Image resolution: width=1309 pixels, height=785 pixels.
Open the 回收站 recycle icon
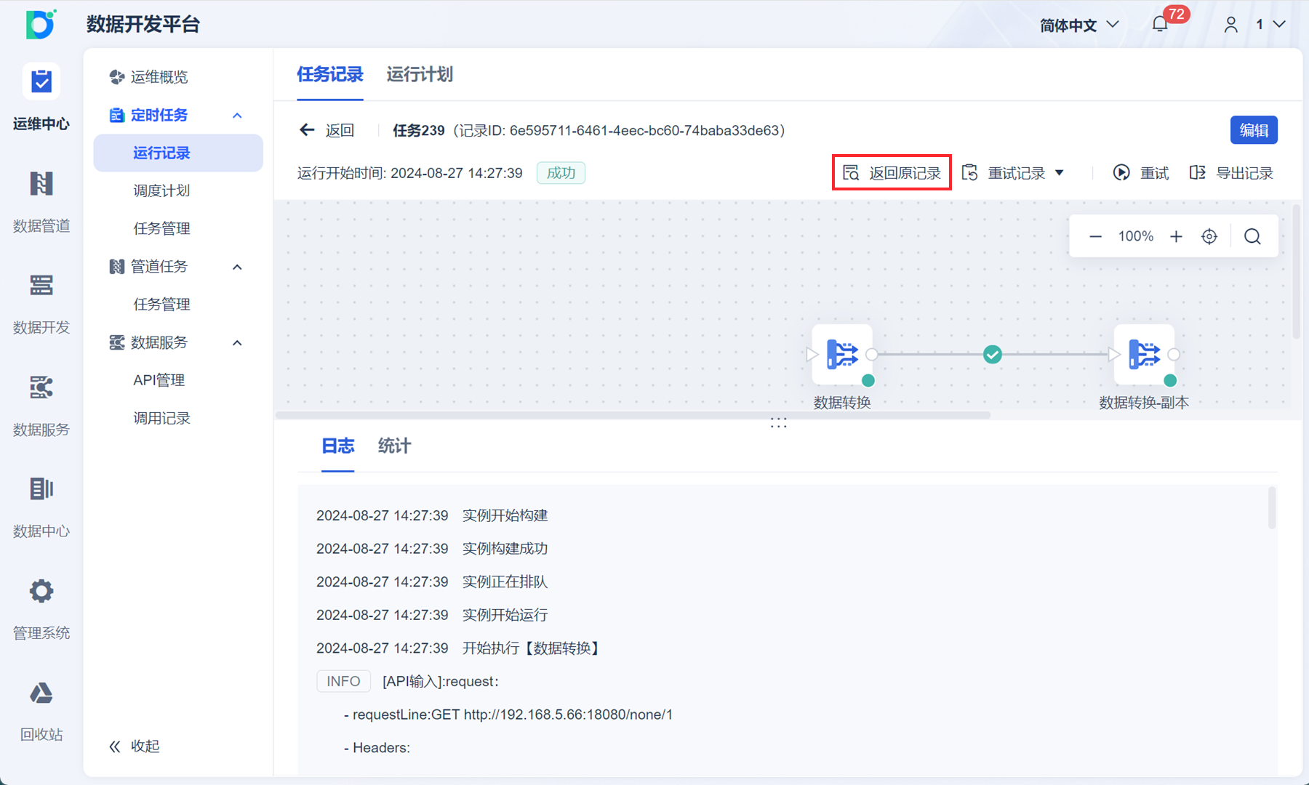pyautogui.click(x=41, y=693)
